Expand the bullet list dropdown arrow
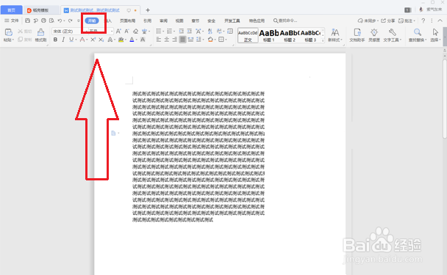The height and width of the screenshot is (275, 447). click(163, 31)
